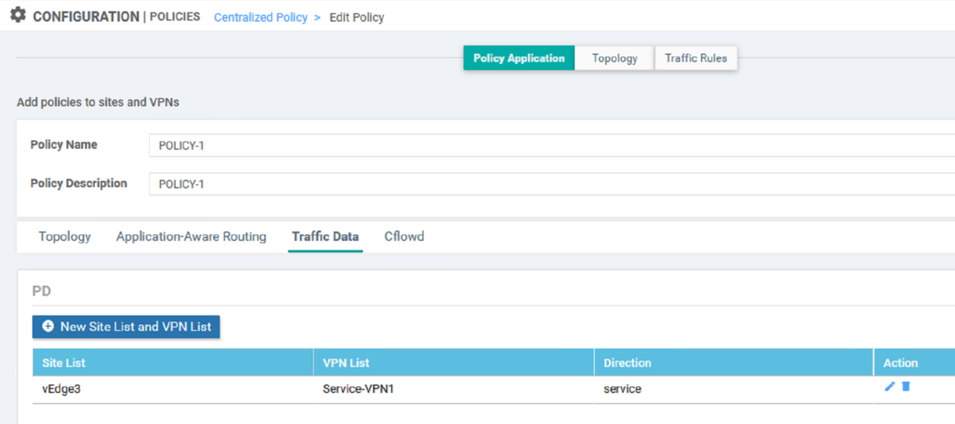Click the VPN List column header
This screenshot has height=424, width=955.
click(x=454, y=362)
